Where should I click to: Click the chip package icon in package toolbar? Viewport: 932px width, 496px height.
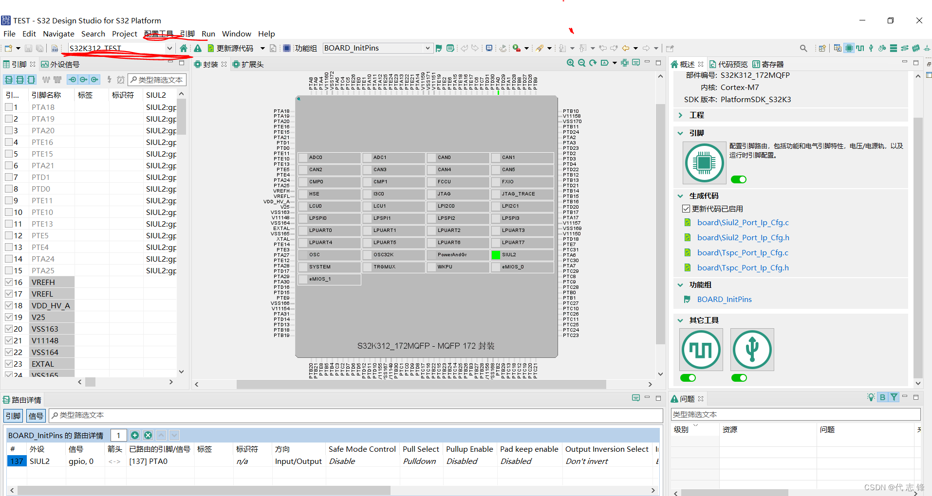point(625,63)
